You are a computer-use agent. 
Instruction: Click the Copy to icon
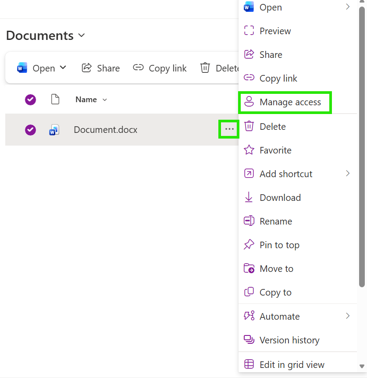pyautogui.click(x=249, y=292)
